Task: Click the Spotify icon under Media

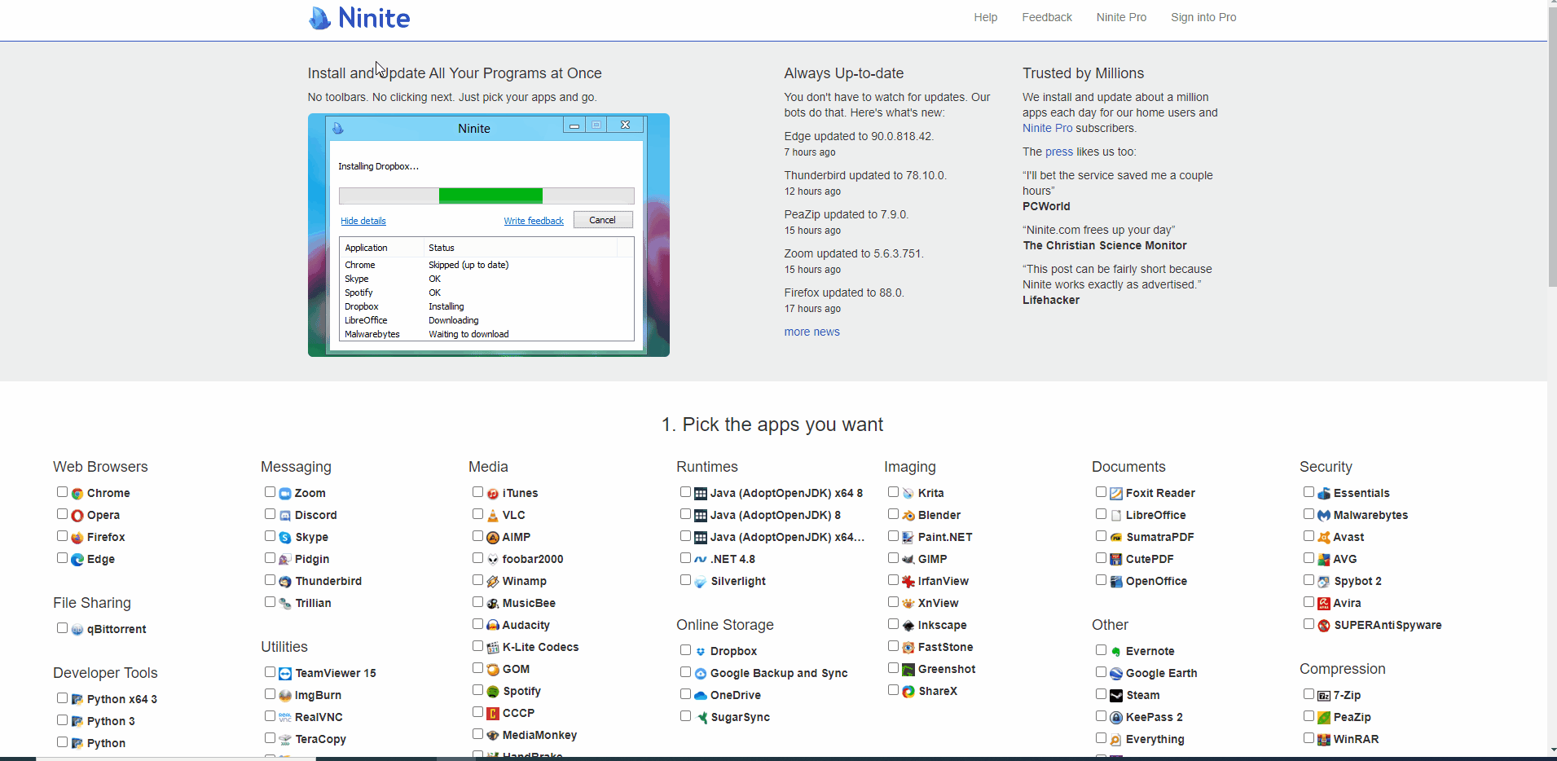Action: 493,692
